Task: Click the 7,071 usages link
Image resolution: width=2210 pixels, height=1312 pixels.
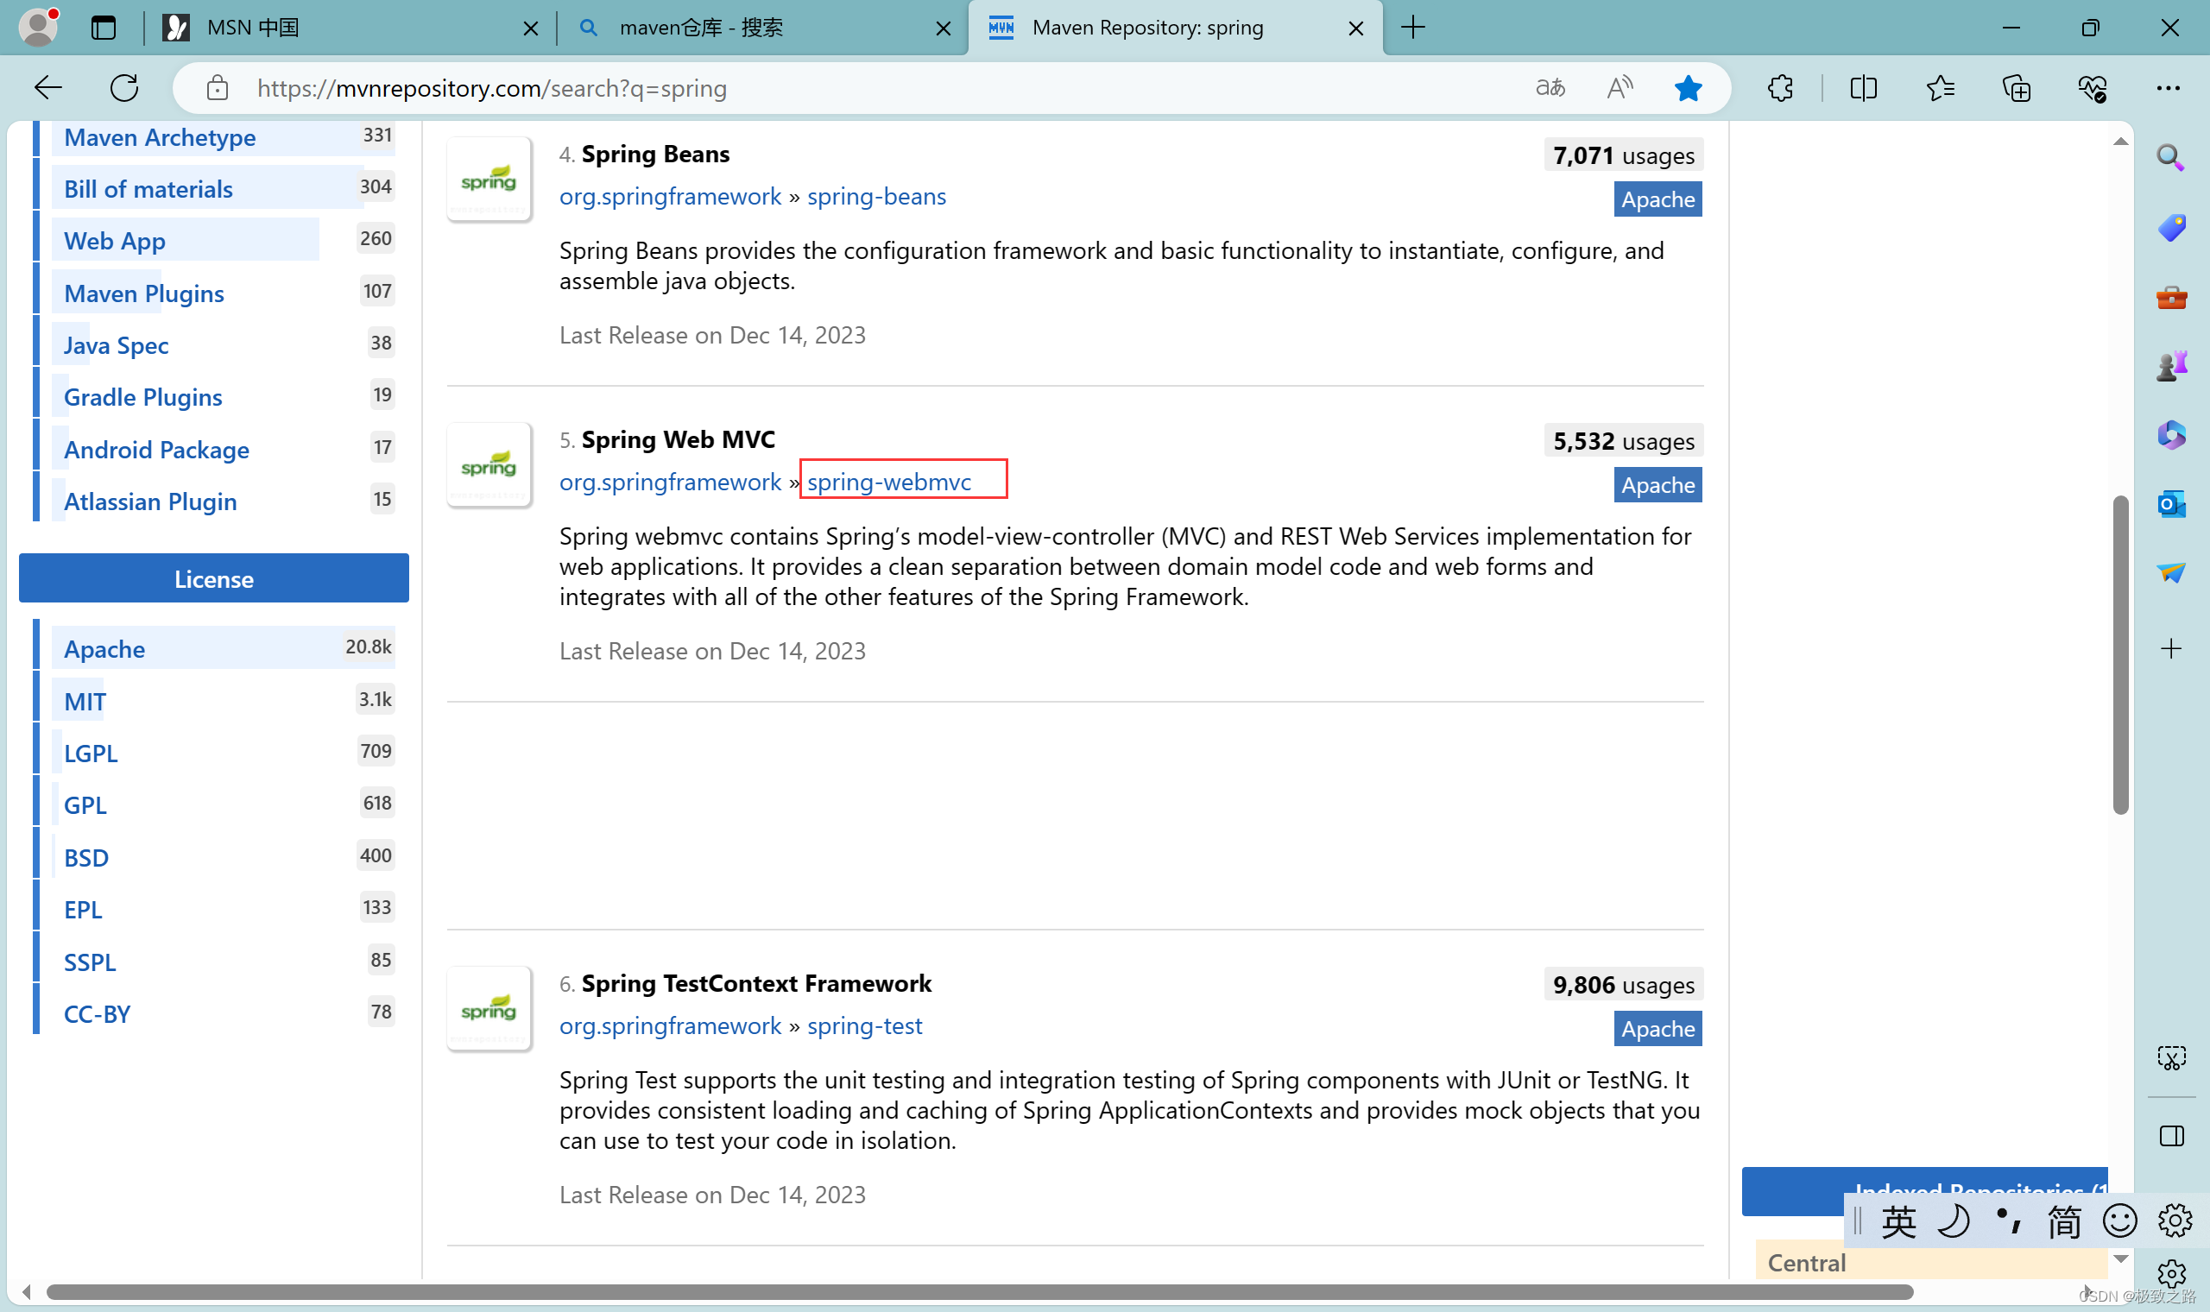Action: [1623, 155]
